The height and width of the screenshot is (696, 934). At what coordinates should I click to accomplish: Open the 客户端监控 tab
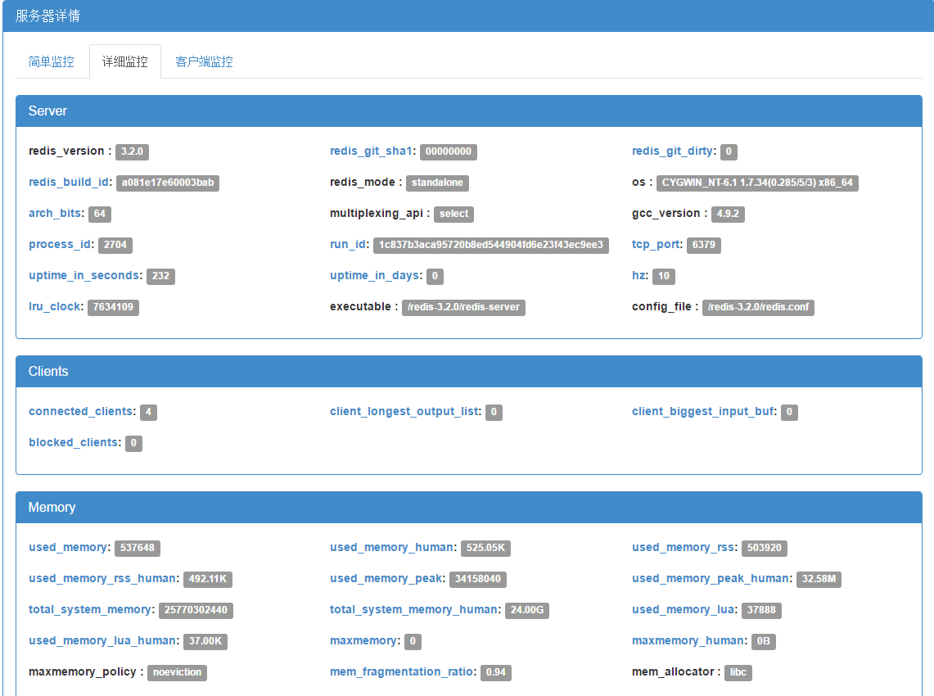[x=204, y=61]
